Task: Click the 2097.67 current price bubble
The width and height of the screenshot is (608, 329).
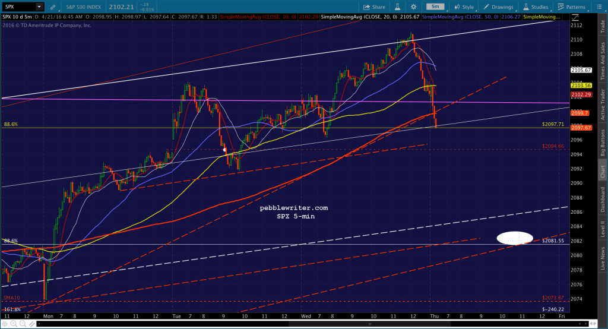Action: (581, 128)
